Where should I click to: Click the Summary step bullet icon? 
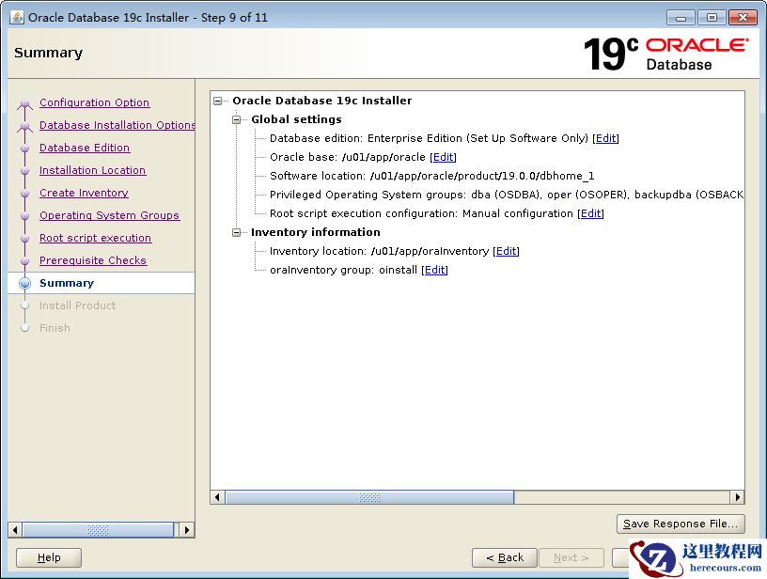click(24, 283)
